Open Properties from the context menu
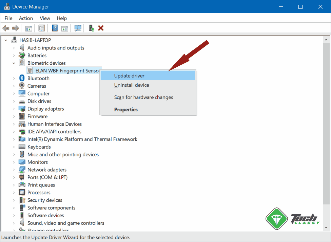This screenshot has height=242, width=331. 126,109
